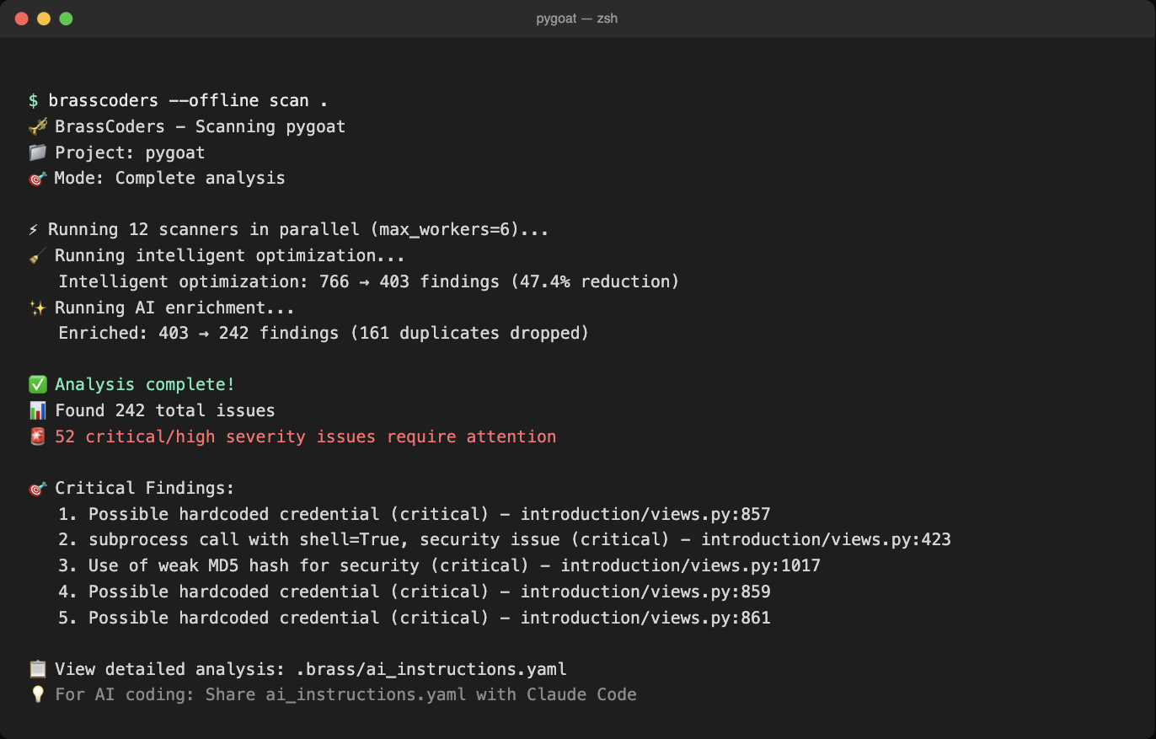The image size is (1156, 739).
Task: Click the folder emoji next to Project
Action: click(x=37, y=153)
